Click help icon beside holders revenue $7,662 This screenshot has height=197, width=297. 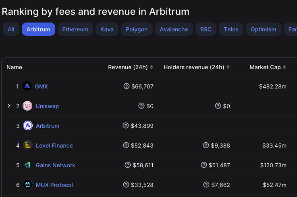[206, 185]
